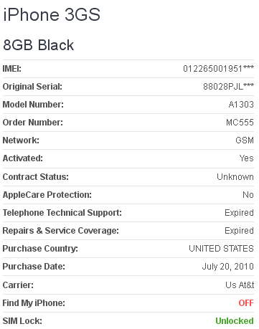Select the model number A1303
Image resolution: width=259 pixels, height=329 pixels.
241,105
